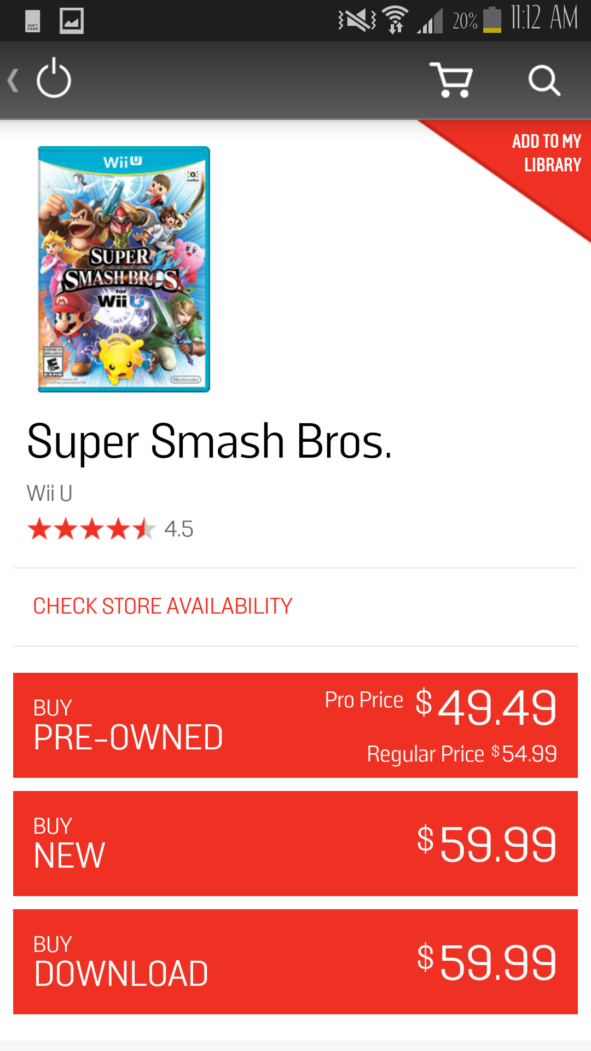Tap the Wii U platform label
This screenshot has height=1051, width=591.
pyautogui.click(x=49, y=493)
